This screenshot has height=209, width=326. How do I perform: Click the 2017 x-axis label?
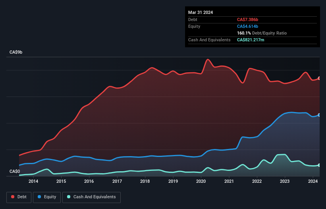pyautogui.click(x=117, y=181)
